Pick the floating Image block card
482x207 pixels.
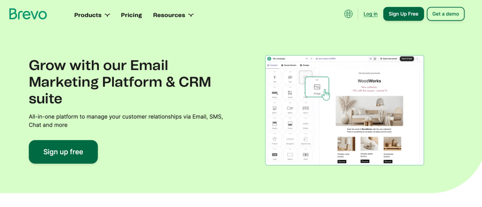tap(317, 87)
